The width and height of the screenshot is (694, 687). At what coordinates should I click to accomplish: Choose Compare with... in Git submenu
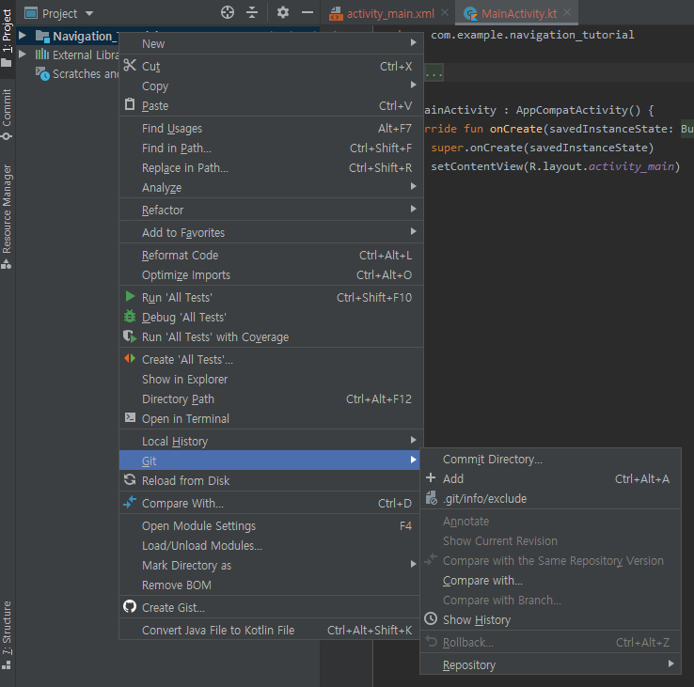tap(550, 581)
